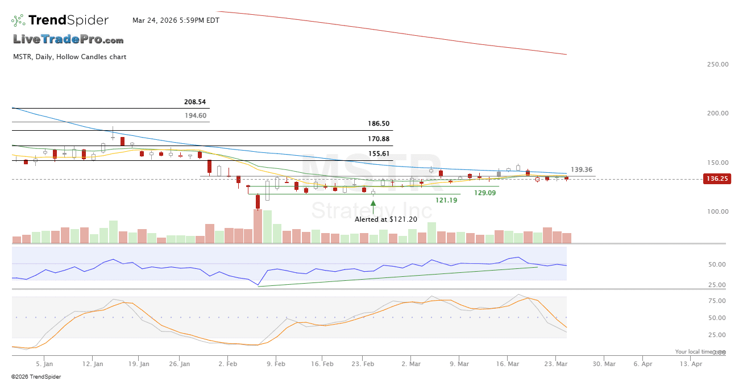Click the green alert arrow marker

pos(373,206)
